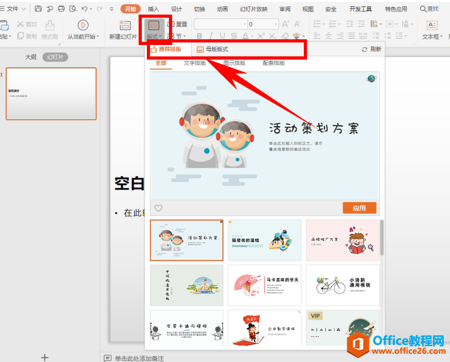Decrease font size with A- icon

(x=297, y=24)
